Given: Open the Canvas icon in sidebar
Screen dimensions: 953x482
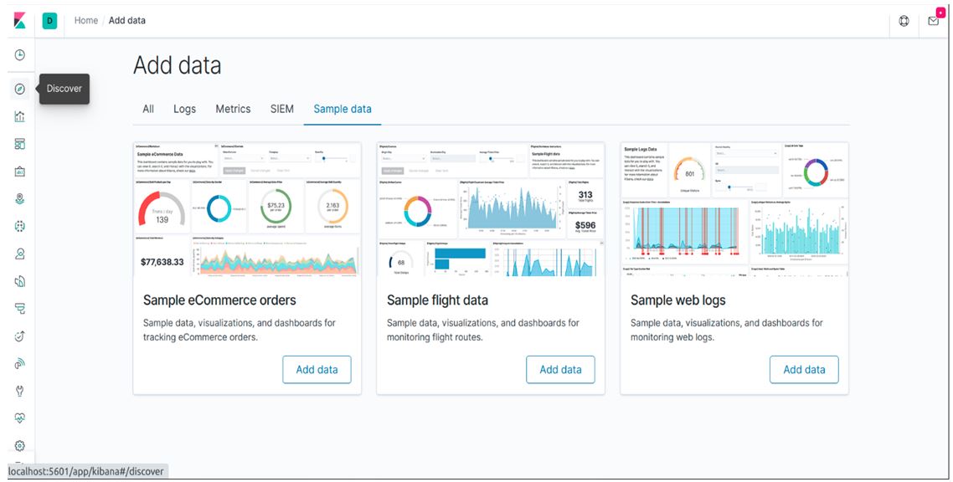Looking at the screenshot, I should 20,172.
